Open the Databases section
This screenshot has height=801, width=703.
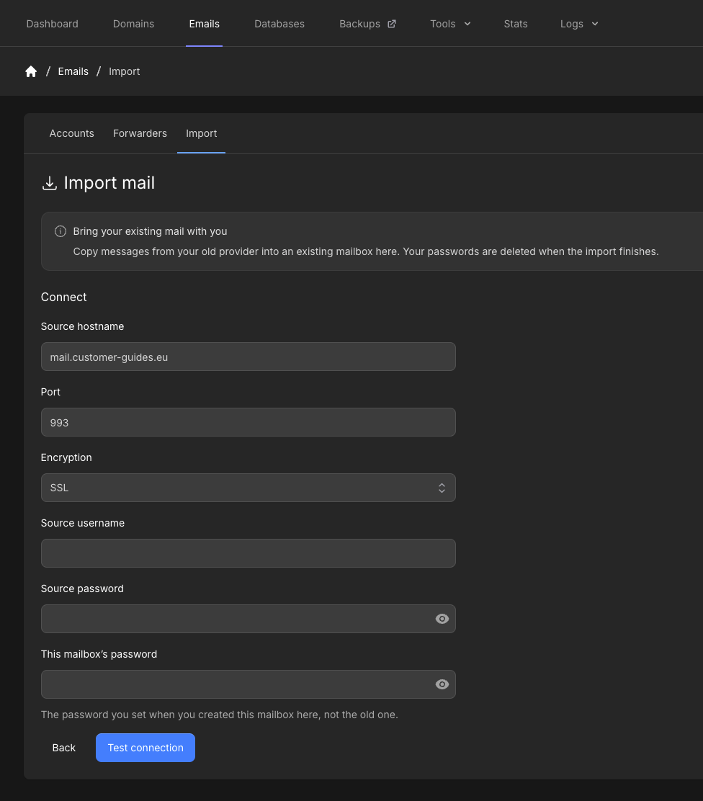click(x=279, y=24)
